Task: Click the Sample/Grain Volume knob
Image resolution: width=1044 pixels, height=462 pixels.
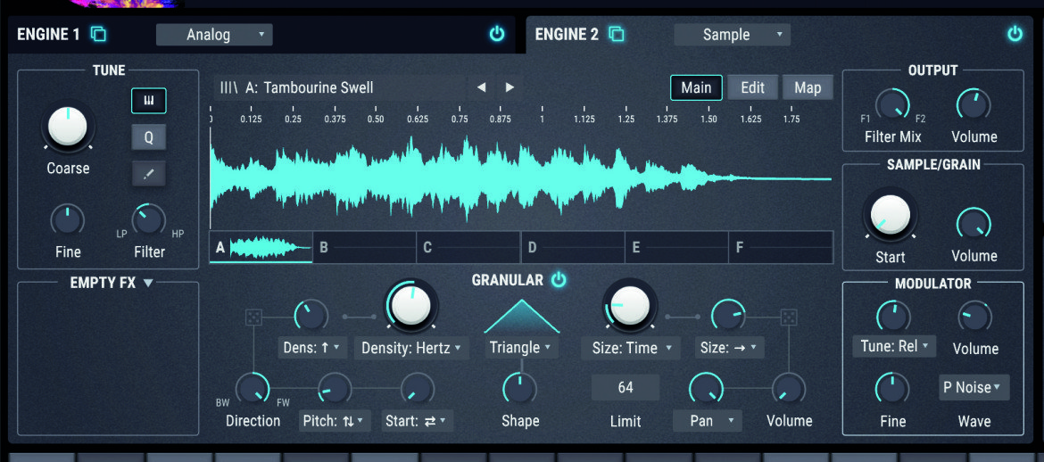Action: pos(974,225)
